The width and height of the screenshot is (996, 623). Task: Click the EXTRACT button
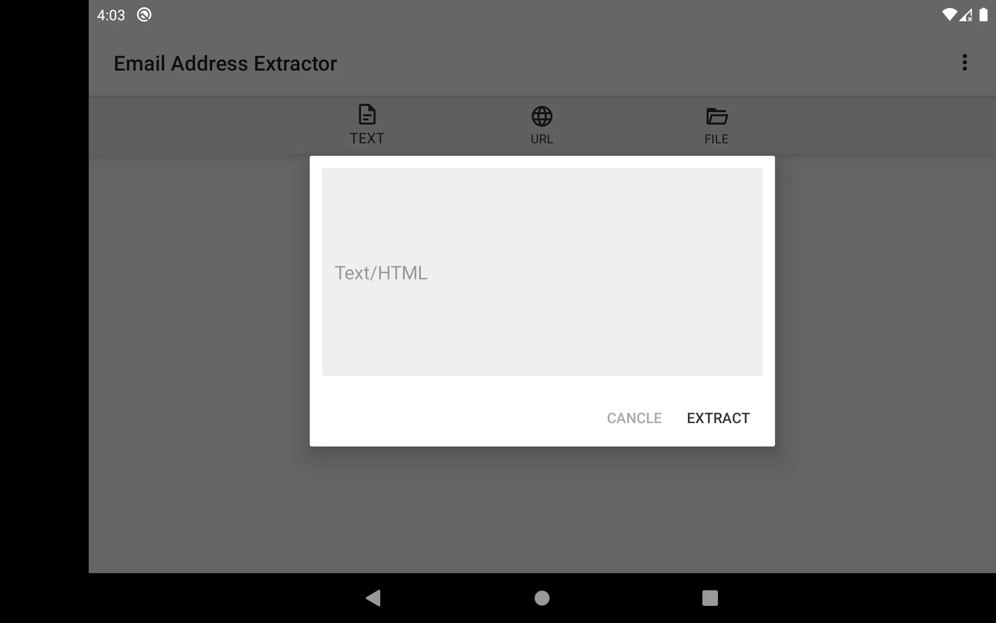(718, 418)
